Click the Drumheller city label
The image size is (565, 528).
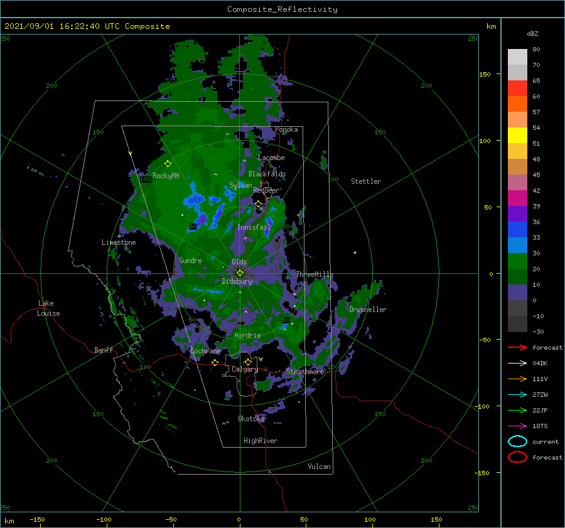tap(368, 310)
